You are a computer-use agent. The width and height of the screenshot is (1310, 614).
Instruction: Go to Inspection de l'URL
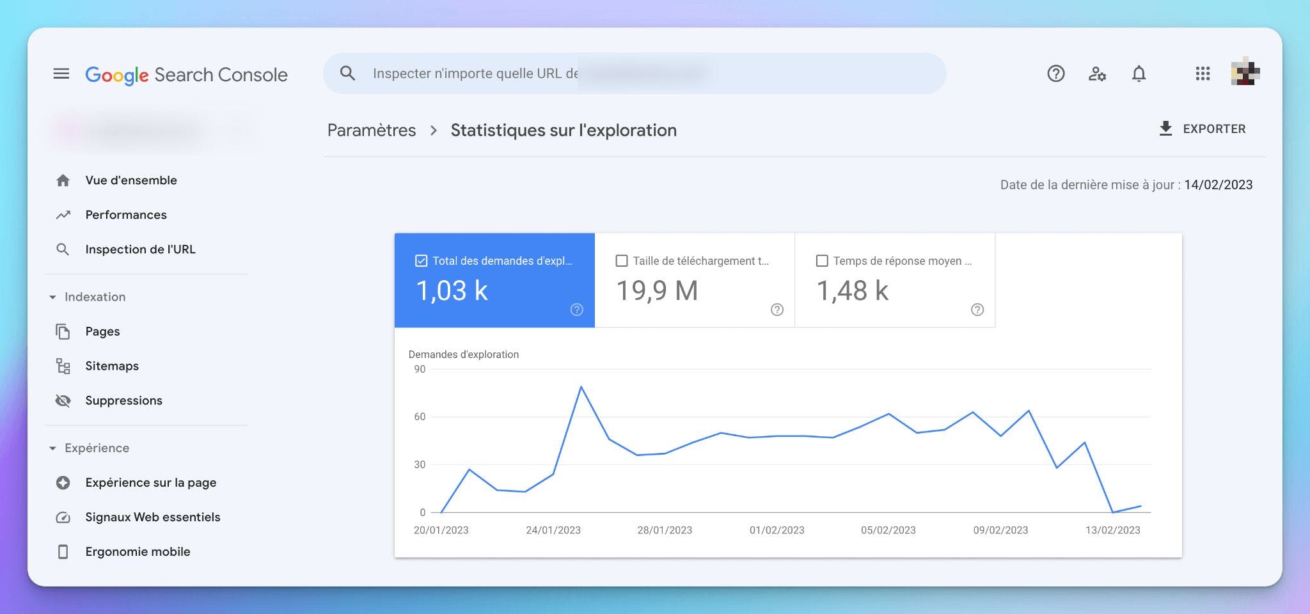(x=140, y=249)
